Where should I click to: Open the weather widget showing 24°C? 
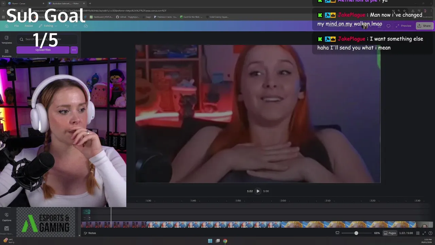8,241
